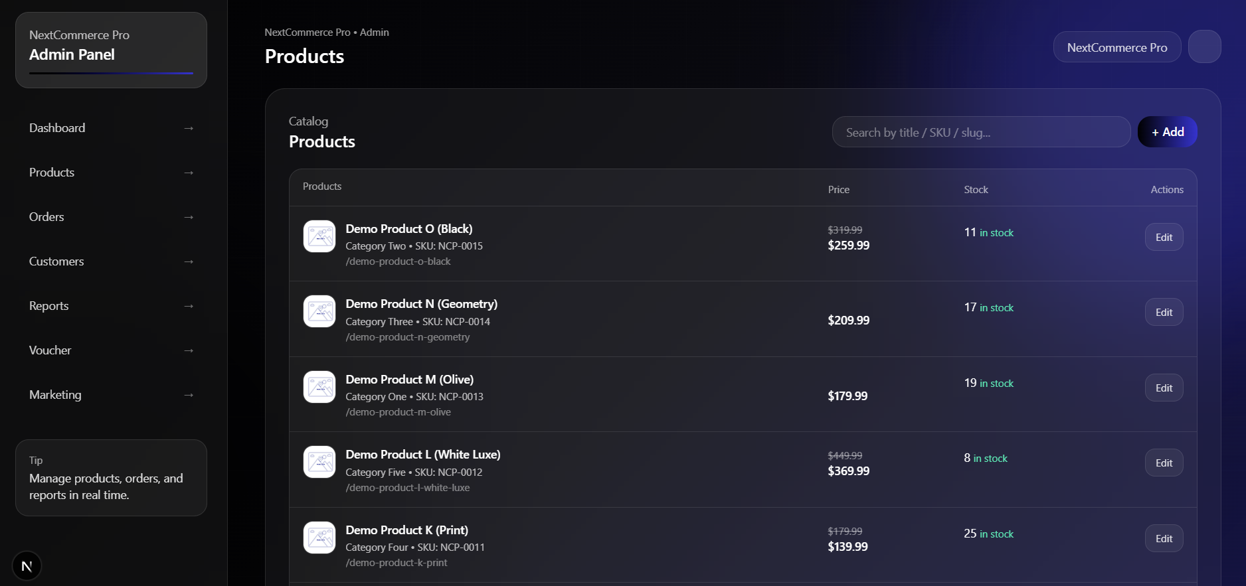The height and width of the screenshot is (586, 1246).
Task: Open the Products section in the sidebar
Action: (51, 173)
